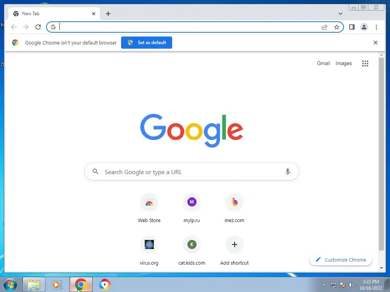The image size is (390, 292).
Task: Click the Chrome taskbar icon
Action: [x=81, y=284]
